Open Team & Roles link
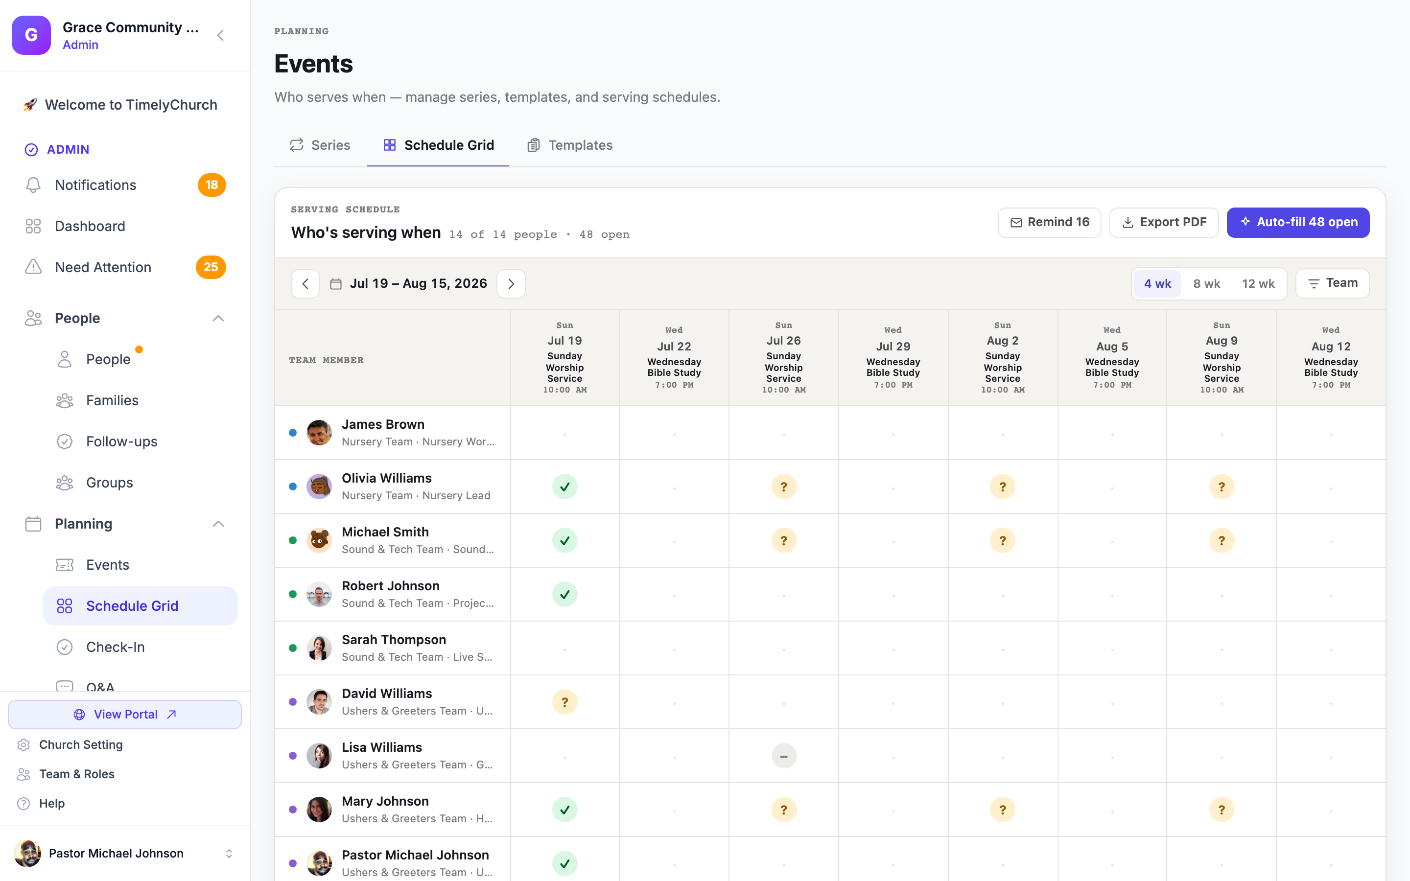This screenshot has height=881, width=1410. (77, 774)
